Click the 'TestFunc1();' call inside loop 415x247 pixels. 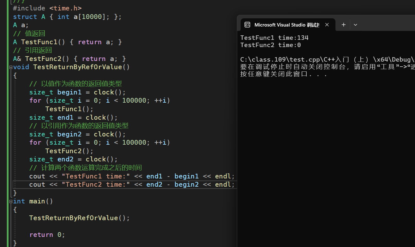pos(69,109)
